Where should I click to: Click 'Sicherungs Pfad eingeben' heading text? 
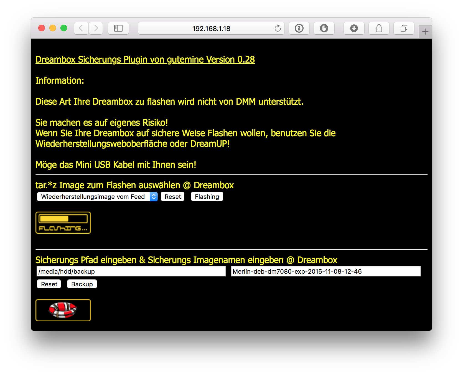(186, 260)
